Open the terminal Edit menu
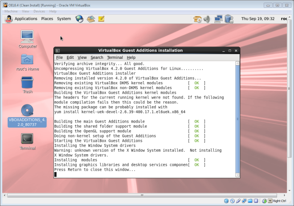The height and width of the screenshot is (206, 294). point(70,58)
